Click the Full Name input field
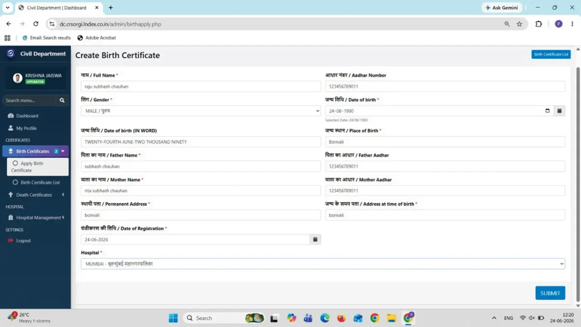This screenshot has height=327, width=581. point(201,86)
